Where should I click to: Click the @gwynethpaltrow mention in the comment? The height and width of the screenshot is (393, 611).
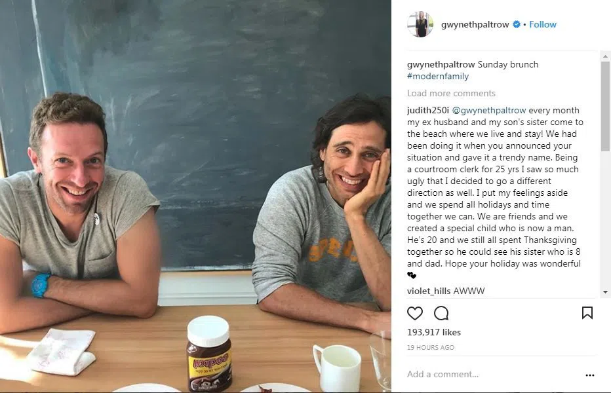click(x=488, y=110)
